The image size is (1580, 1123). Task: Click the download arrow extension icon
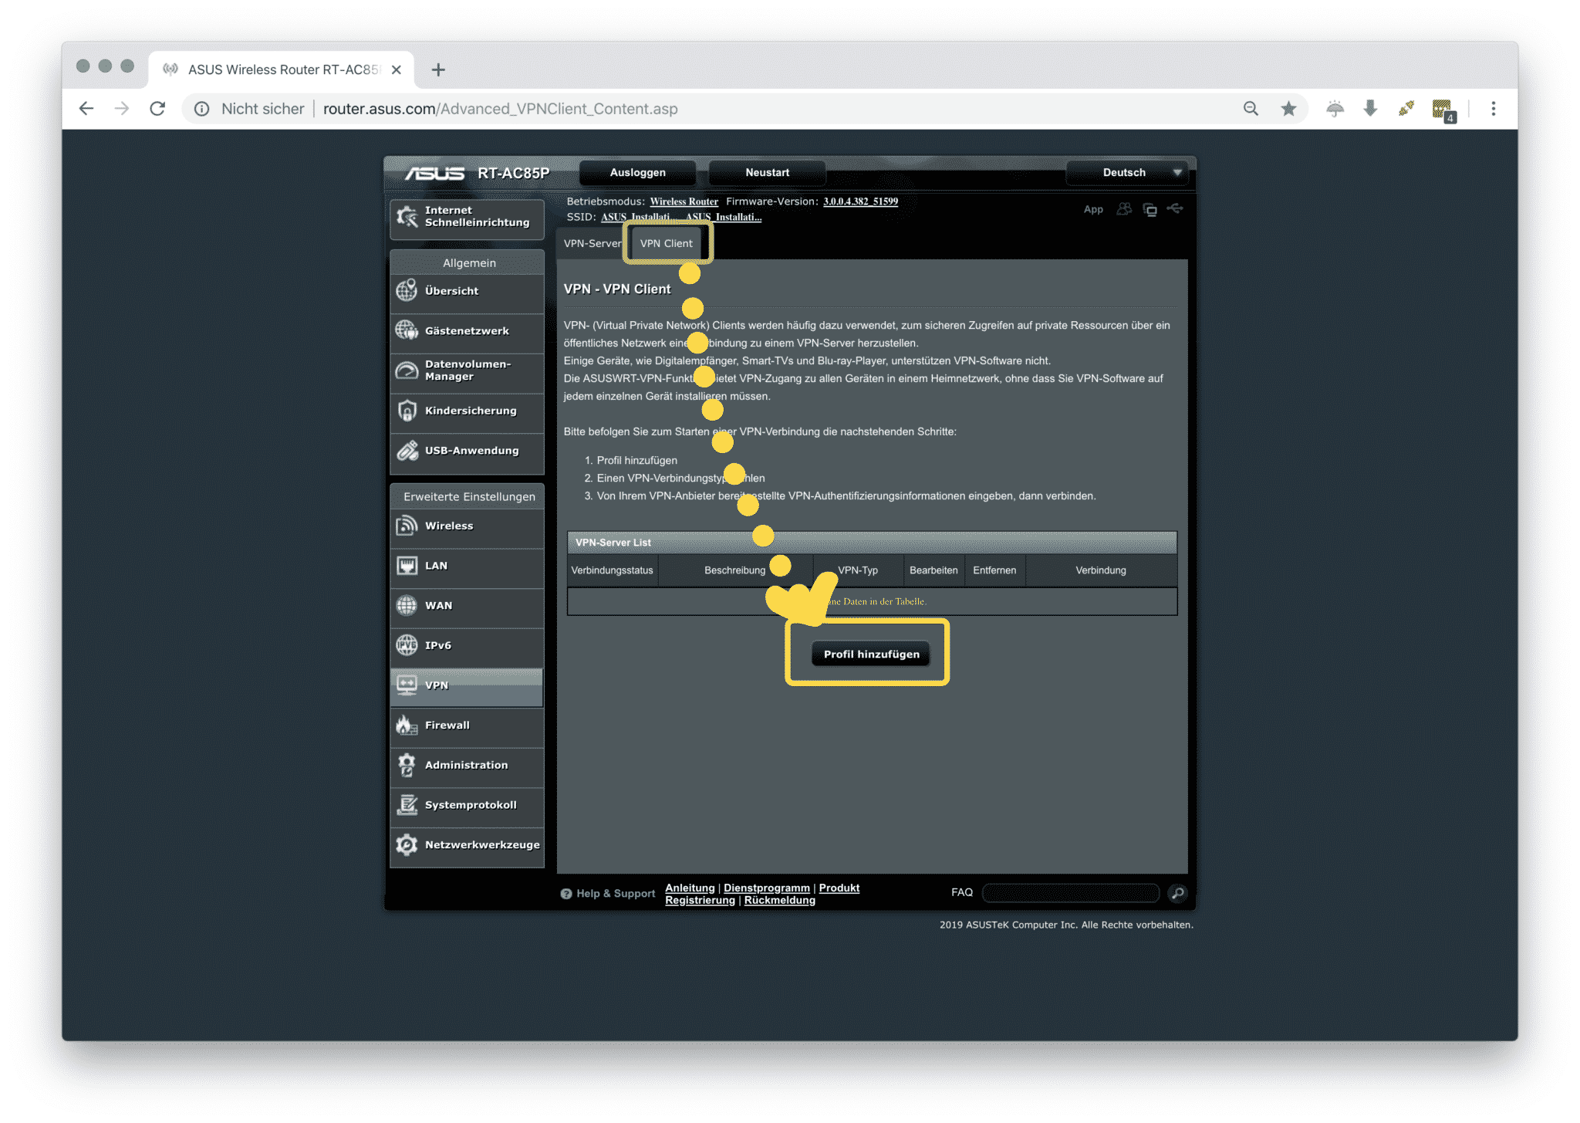pyautogui.click(x=1370, y=109)
